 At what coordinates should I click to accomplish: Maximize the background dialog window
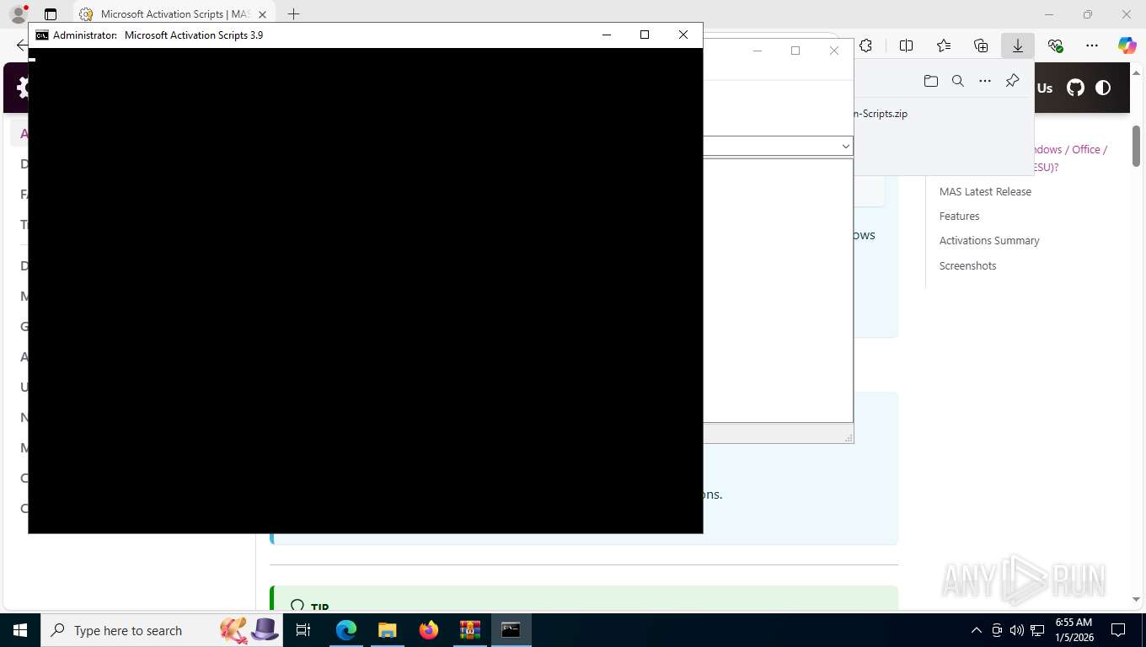[795, 51]
